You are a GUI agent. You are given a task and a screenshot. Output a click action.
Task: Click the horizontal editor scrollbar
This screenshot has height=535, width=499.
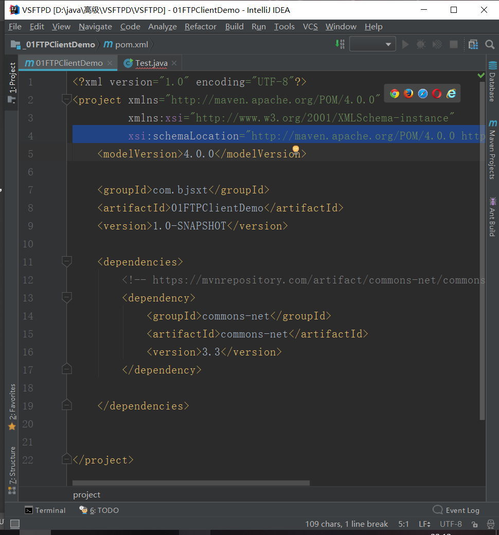(191, 483)
